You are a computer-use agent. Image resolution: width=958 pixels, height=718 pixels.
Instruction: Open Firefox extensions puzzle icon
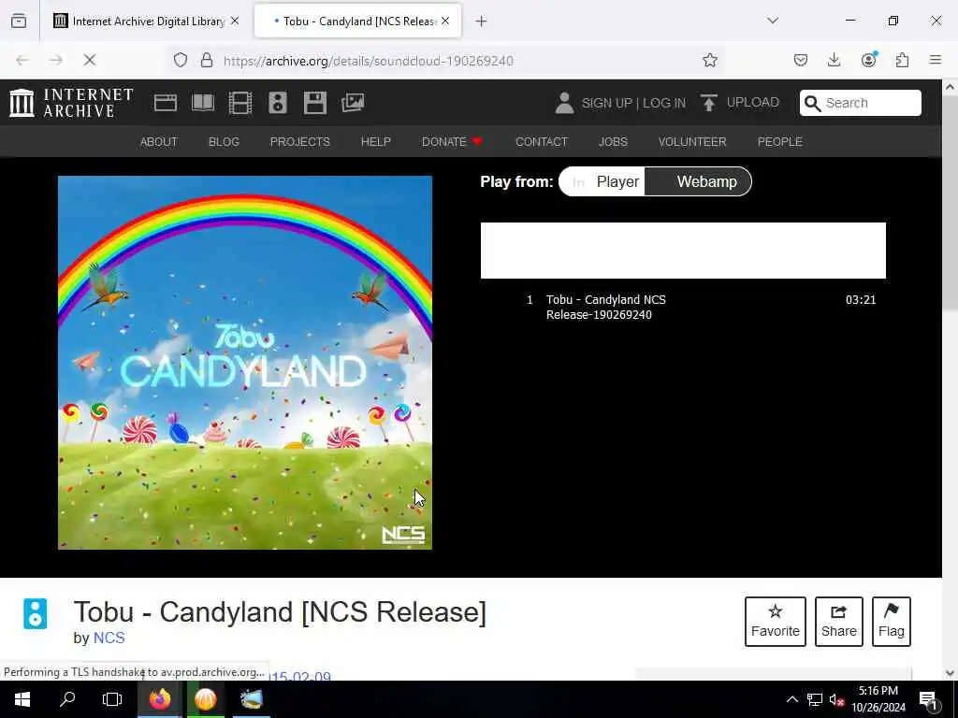(902, 60)
